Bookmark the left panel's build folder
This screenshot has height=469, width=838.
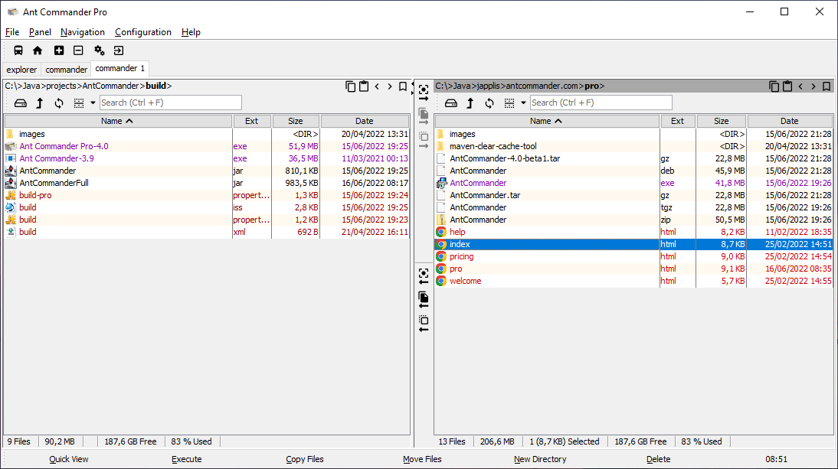(403, 86)
